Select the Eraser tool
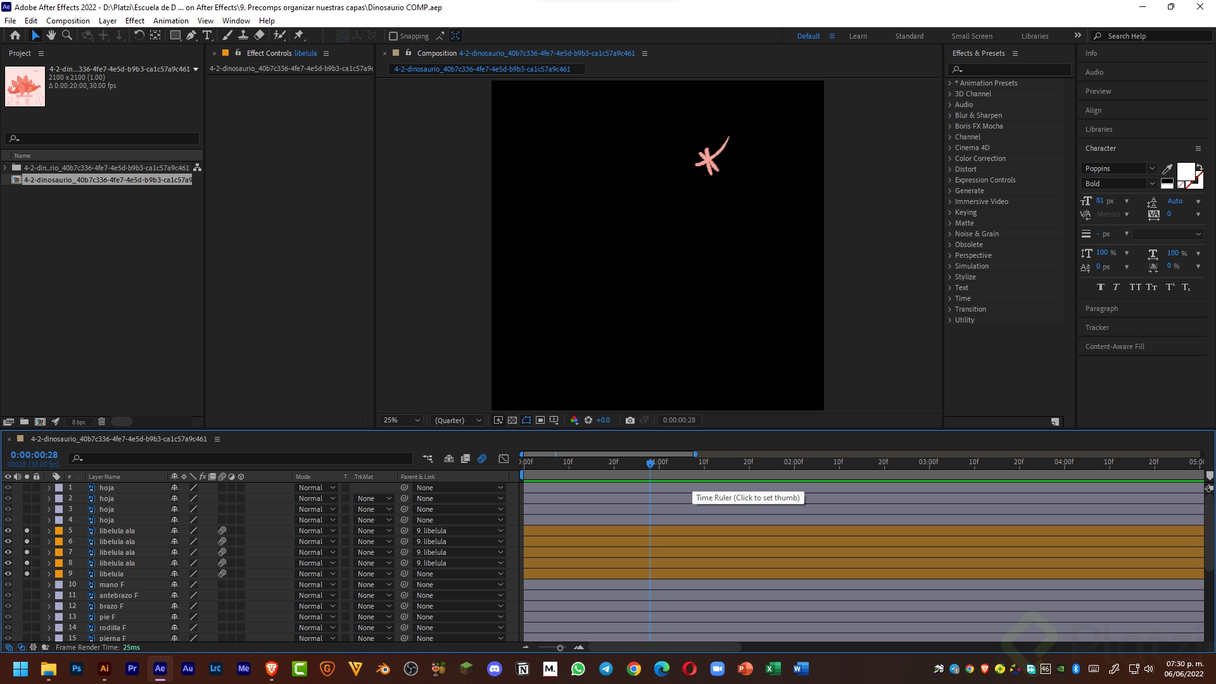The image size is (1216, 684). (259, 35)
